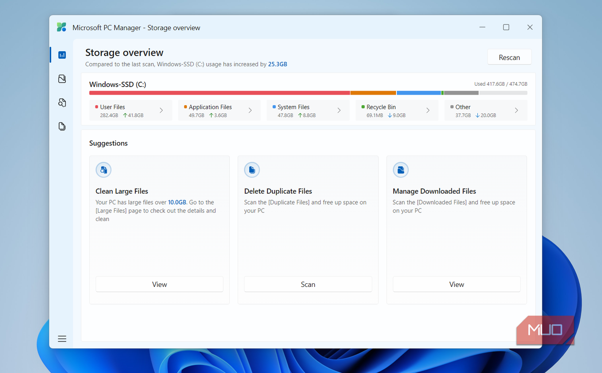
Task: Select the file search sidebar icon with magnifier
Action: (62, 103)
